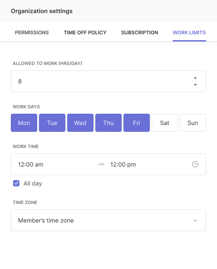
Task: Click the Tue work day button
Action: [x=52, y=123]
